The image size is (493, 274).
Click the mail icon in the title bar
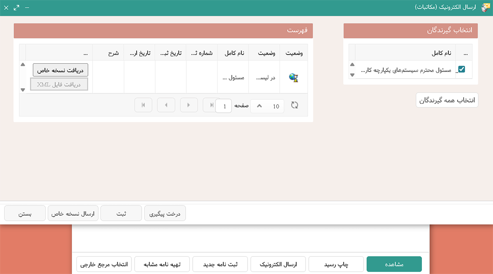(486, 7)
